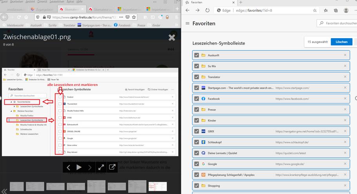
Task: Open Edge Collections icon in toolbar
Action: pyautogui.click(x=336, y=11)
